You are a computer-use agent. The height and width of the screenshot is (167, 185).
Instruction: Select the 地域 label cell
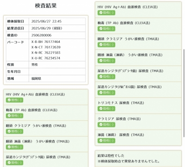click(x=18, y=78)
